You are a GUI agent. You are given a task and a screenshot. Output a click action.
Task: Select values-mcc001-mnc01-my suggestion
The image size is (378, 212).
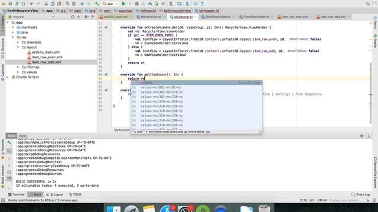(197, 88)
